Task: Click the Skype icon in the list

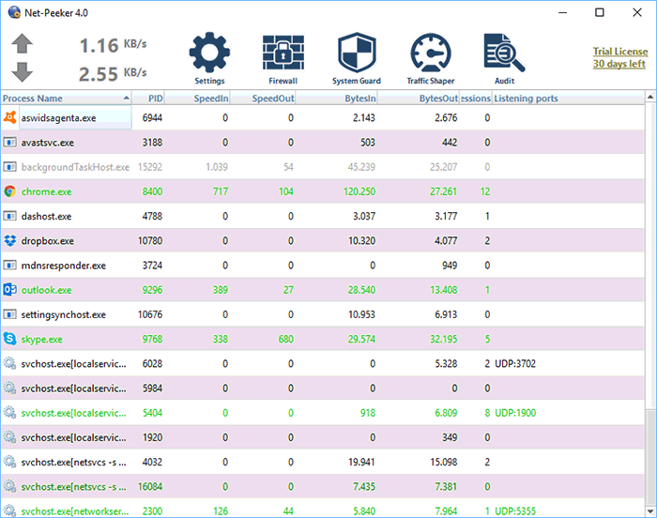Action: pos(10,339)
